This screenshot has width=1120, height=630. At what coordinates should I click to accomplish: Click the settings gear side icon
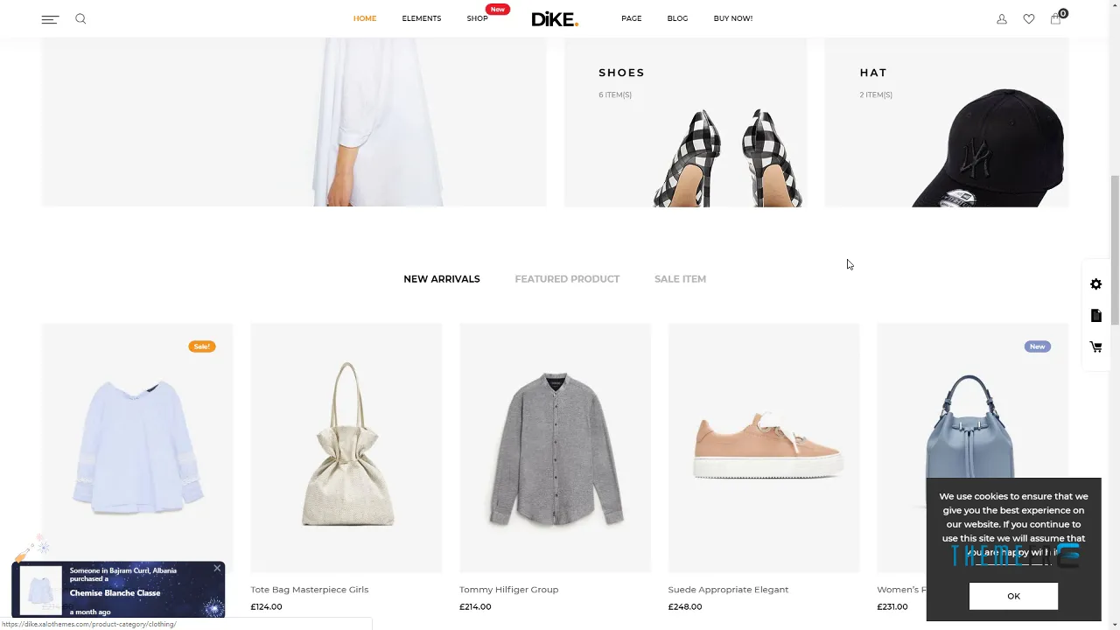[1096, 284]
